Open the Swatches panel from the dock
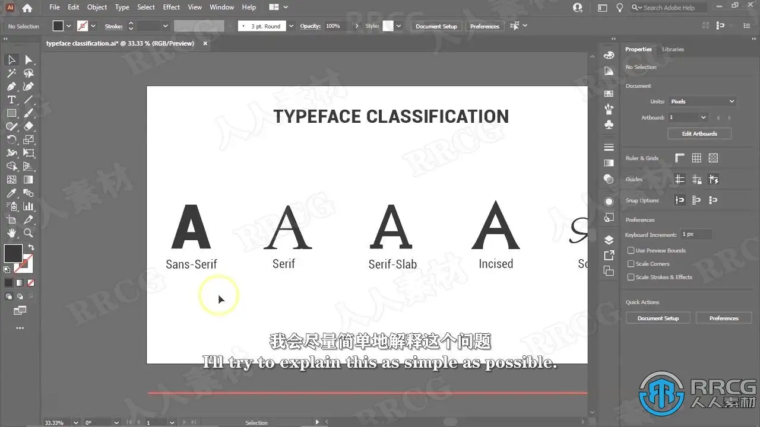Viewport: 760px width, 427px height. click(x=609, y=94)
